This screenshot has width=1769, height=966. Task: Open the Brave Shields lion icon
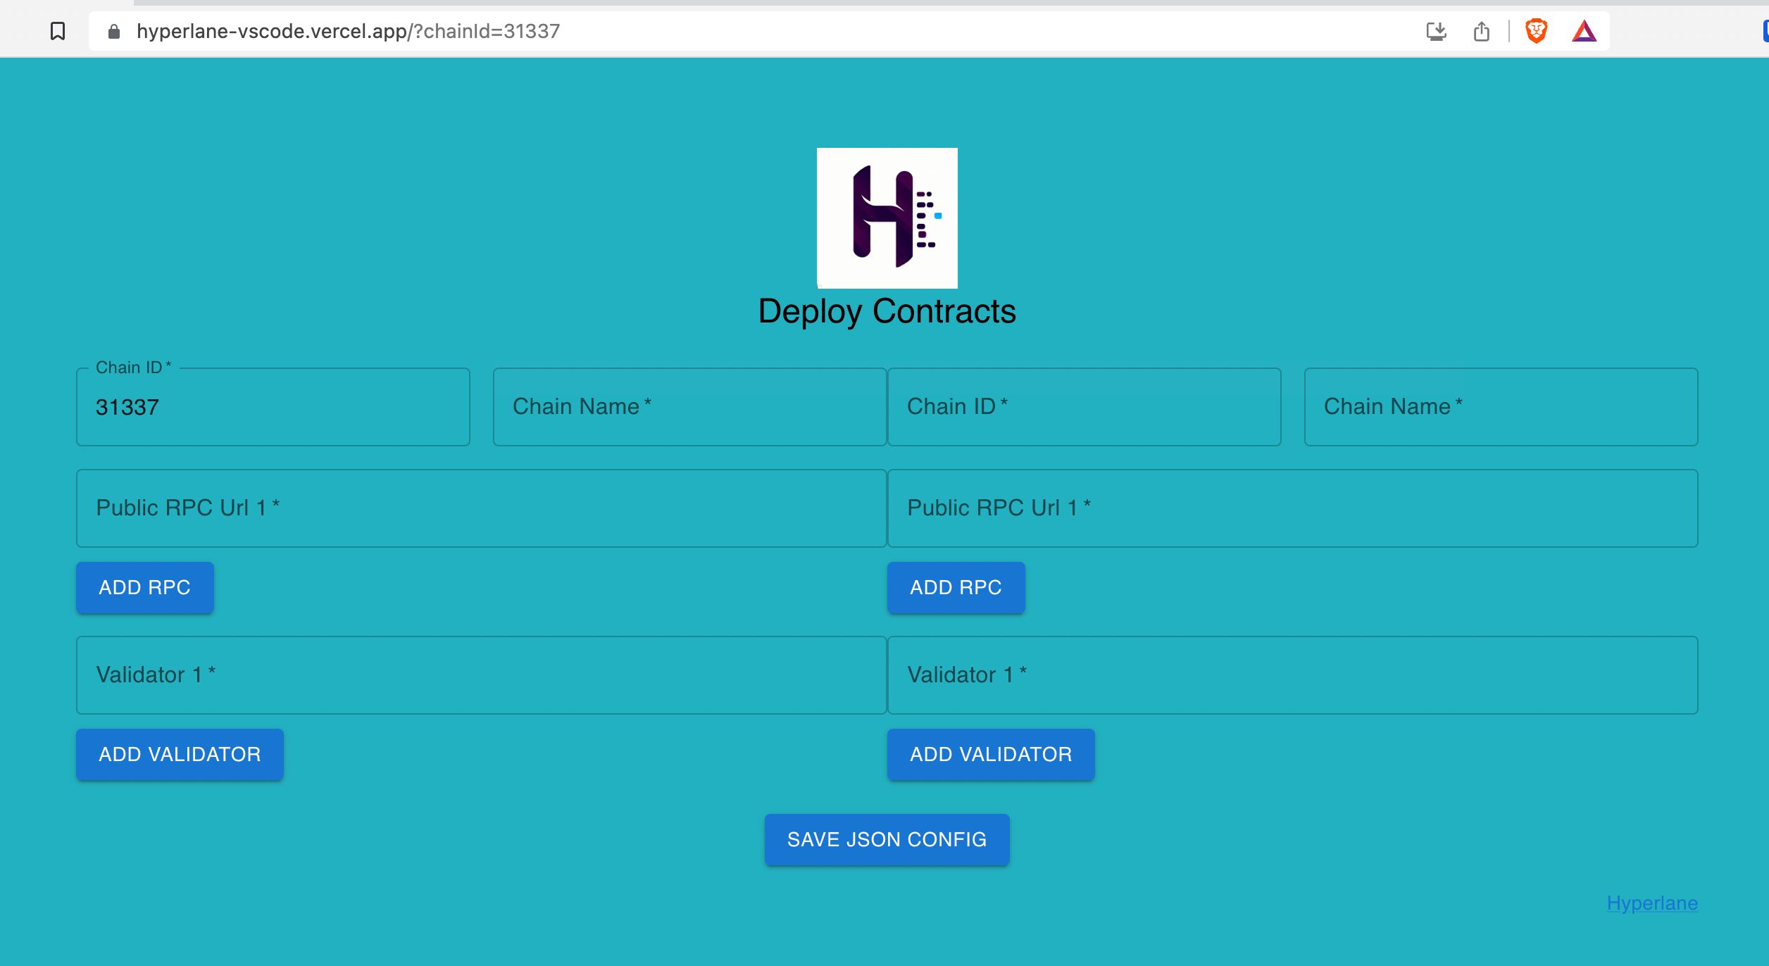1536,32
